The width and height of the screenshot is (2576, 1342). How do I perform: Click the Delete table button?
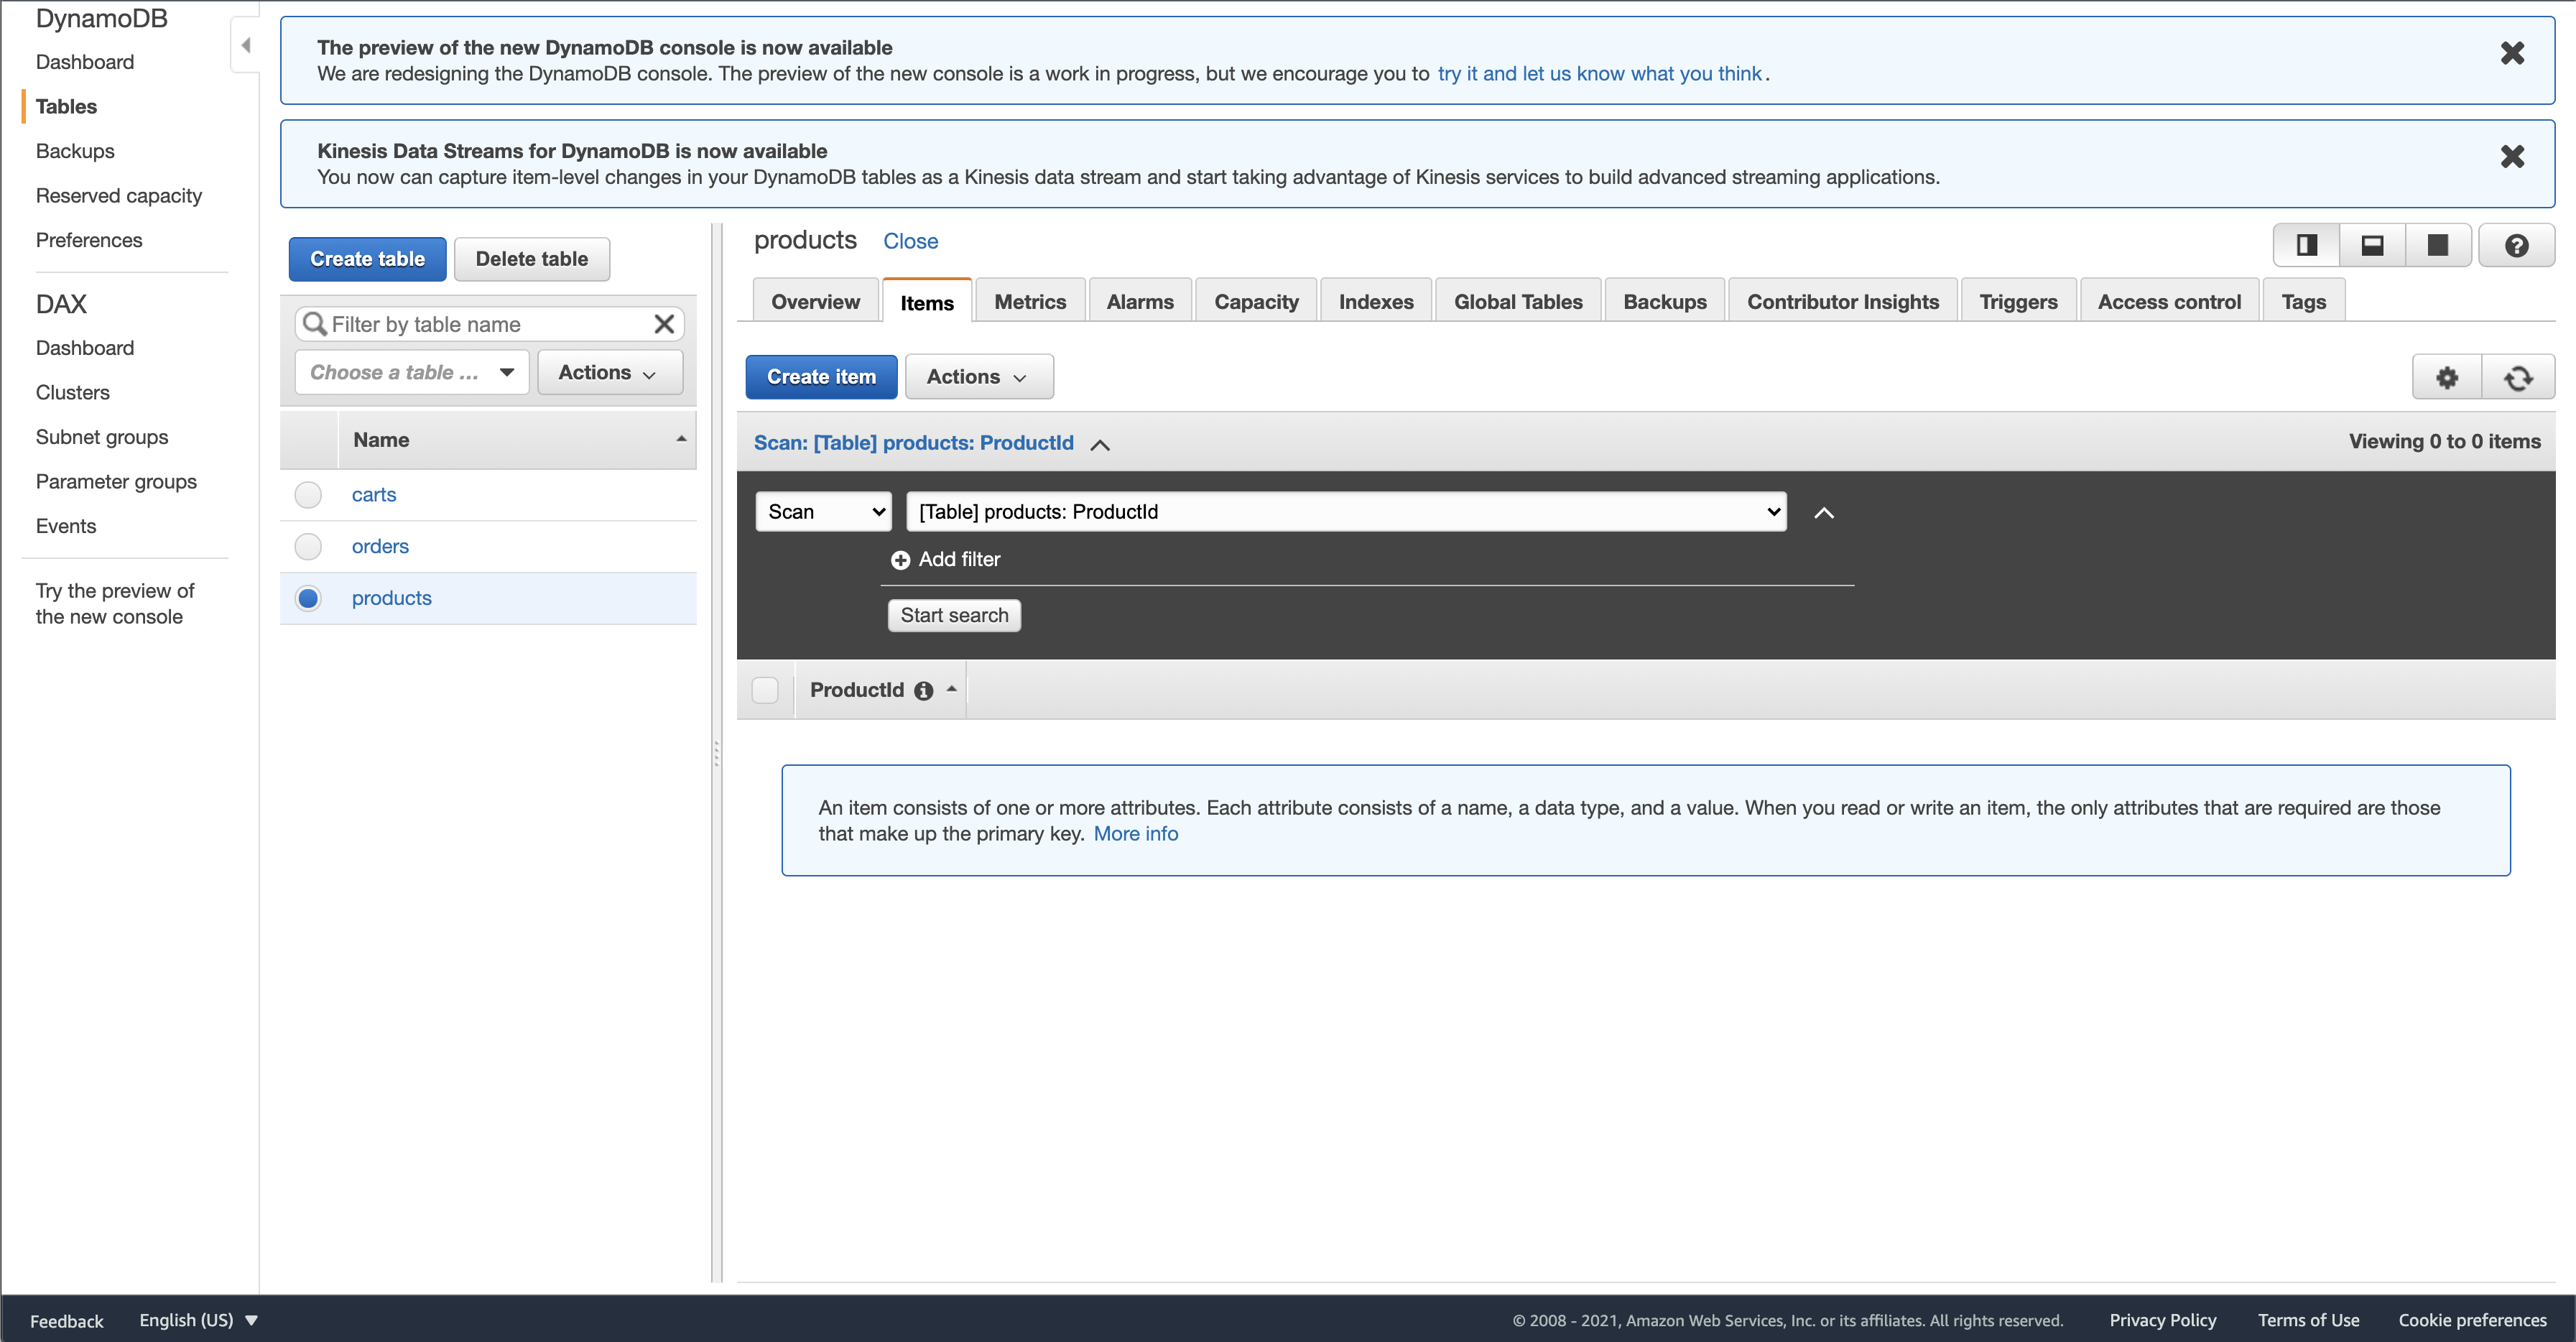pyautogui.click(x=532, y=259)
